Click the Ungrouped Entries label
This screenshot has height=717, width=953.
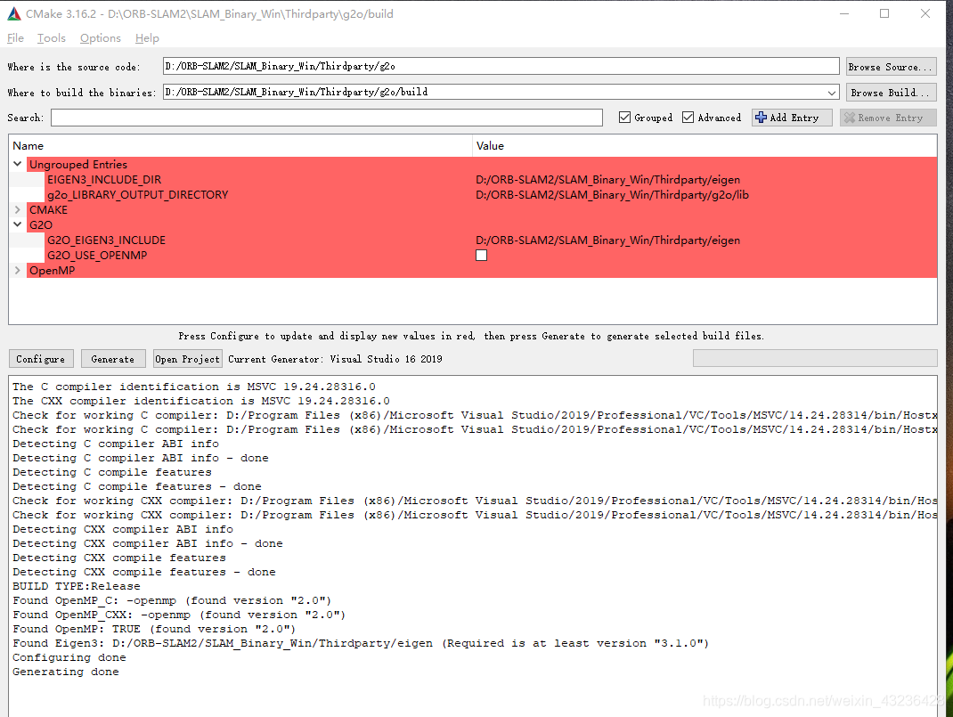[x=78, y=164]
